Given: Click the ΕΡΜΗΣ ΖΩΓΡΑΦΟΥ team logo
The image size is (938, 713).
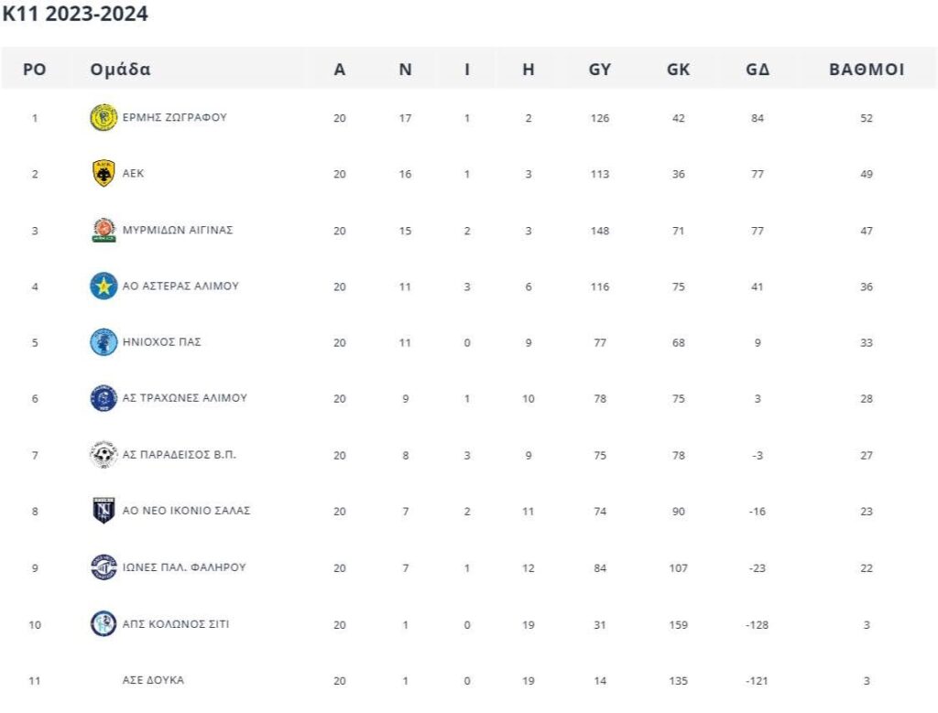Looking at the screenshot, I should click(104, 118).
